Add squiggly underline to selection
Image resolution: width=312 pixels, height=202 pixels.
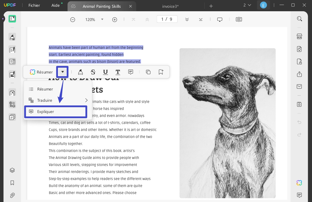tap(118, 72)
